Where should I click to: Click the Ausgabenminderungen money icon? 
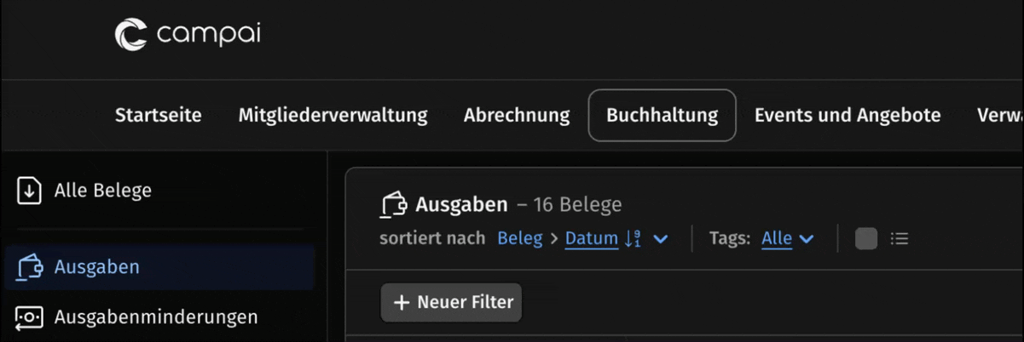(29, 317)
